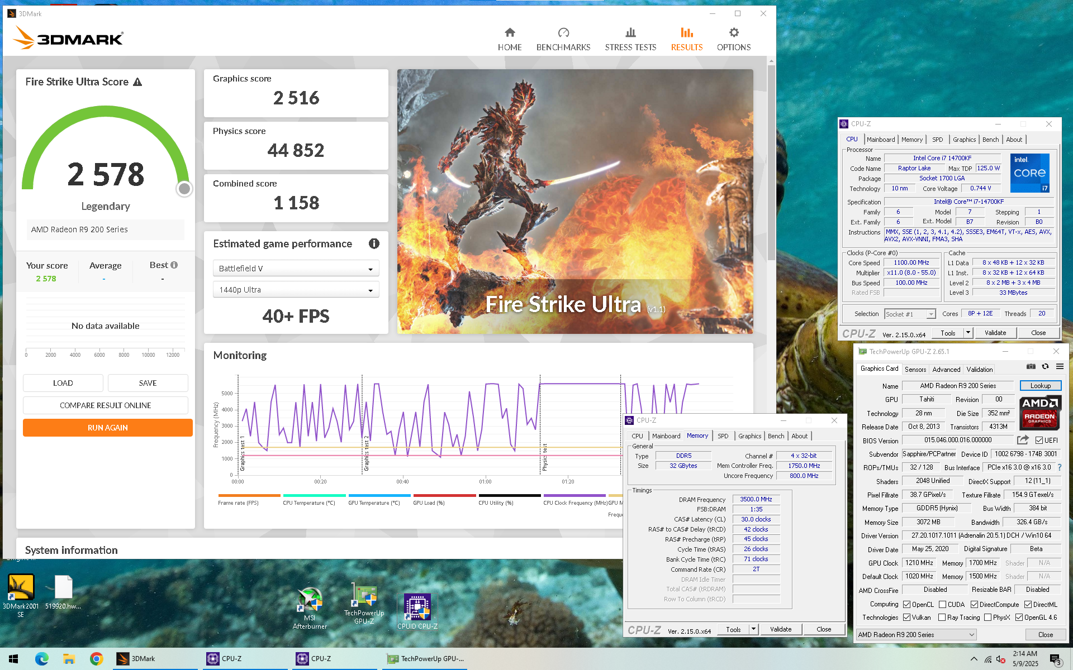Click the GPU-Z screenshot camera icon
The width and height of the screenshot is (1073, 670).
[x=1031, y=367]
